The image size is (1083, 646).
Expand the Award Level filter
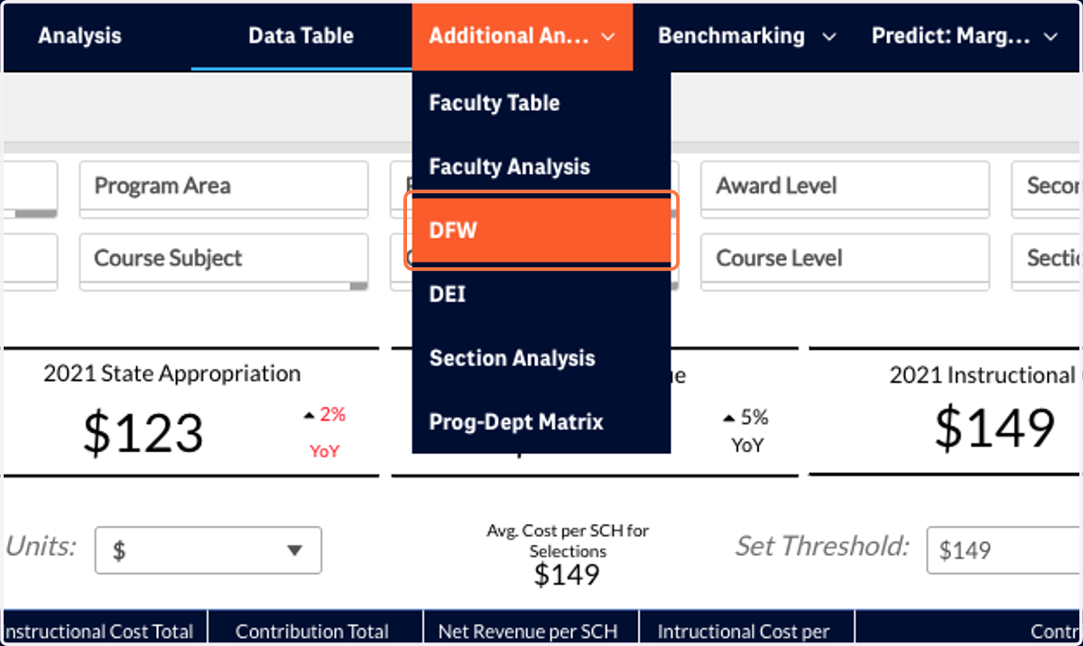coord(845,189)
